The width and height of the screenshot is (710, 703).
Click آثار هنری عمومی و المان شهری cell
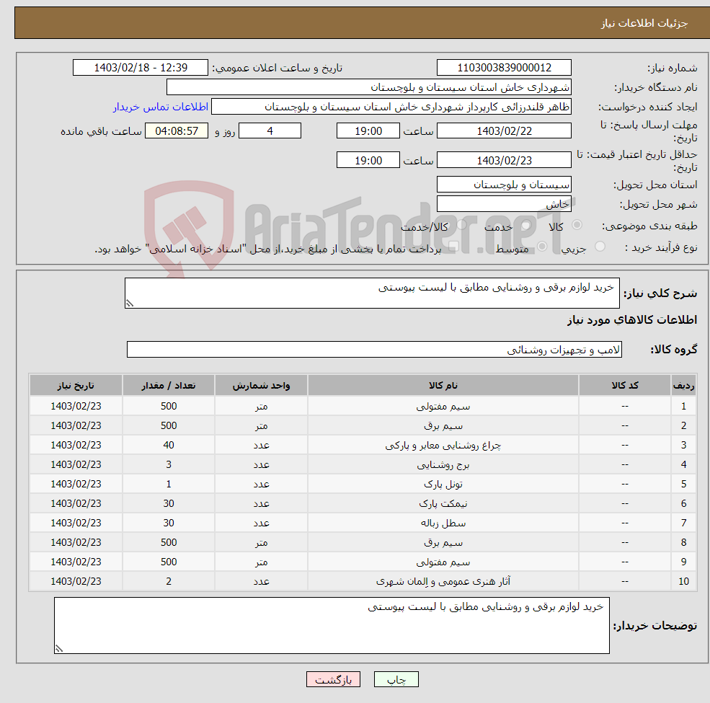[x=443, y=582]
